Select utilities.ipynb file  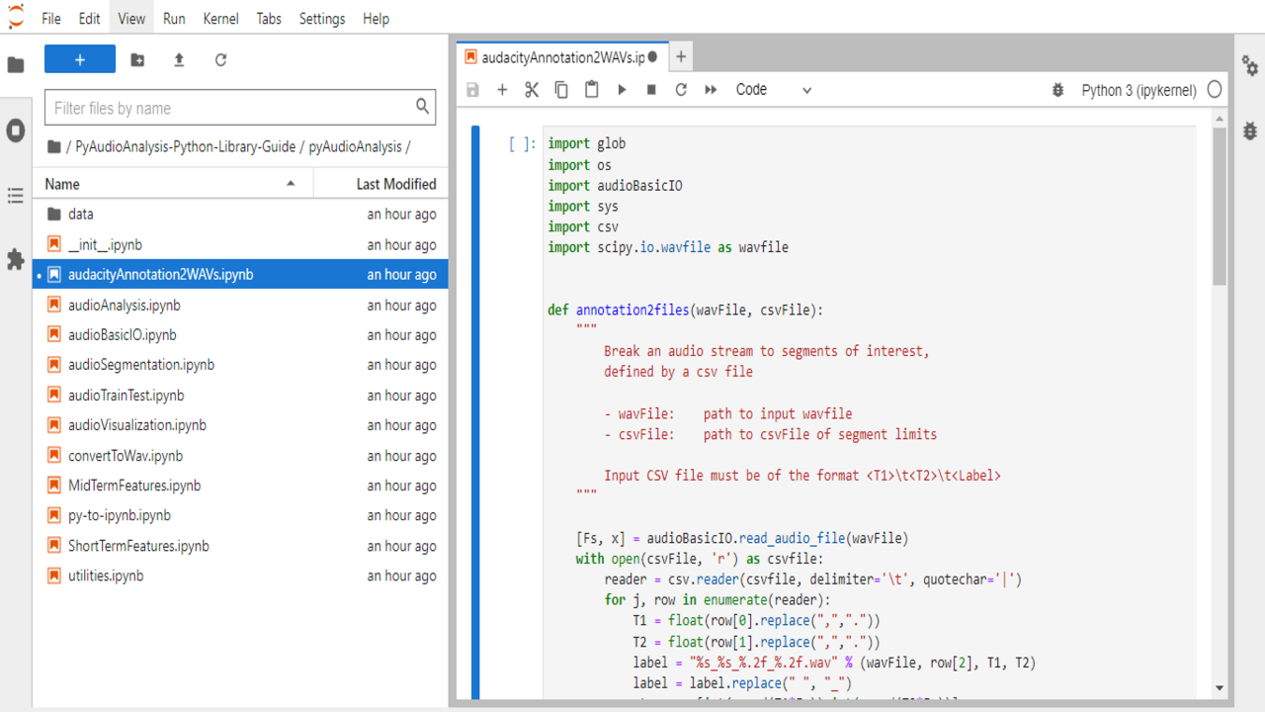(x=240, y=576)
